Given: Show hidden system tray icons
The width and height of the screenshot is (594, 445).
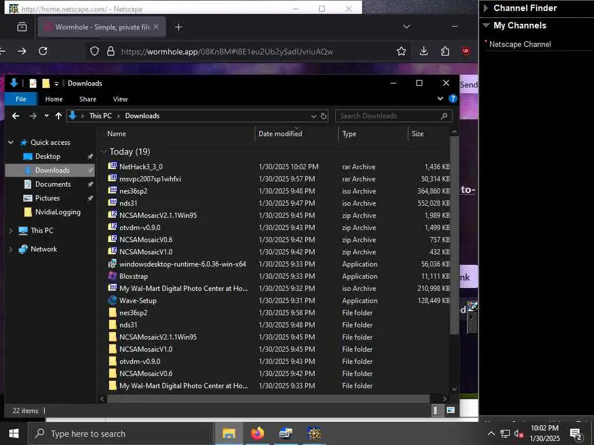Looking at the screenshot, I should pyautogui.click(x=491, y=433).
